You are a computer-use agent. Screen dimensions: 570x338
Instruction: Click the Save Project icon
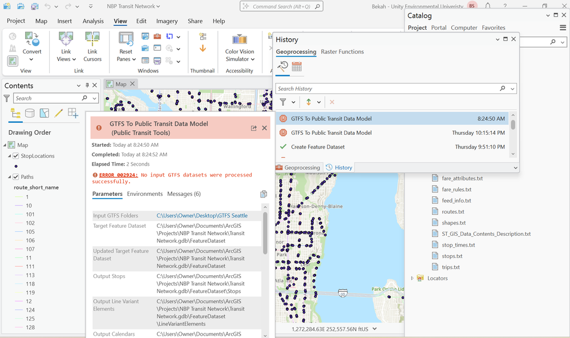click(x=35, y=6)
